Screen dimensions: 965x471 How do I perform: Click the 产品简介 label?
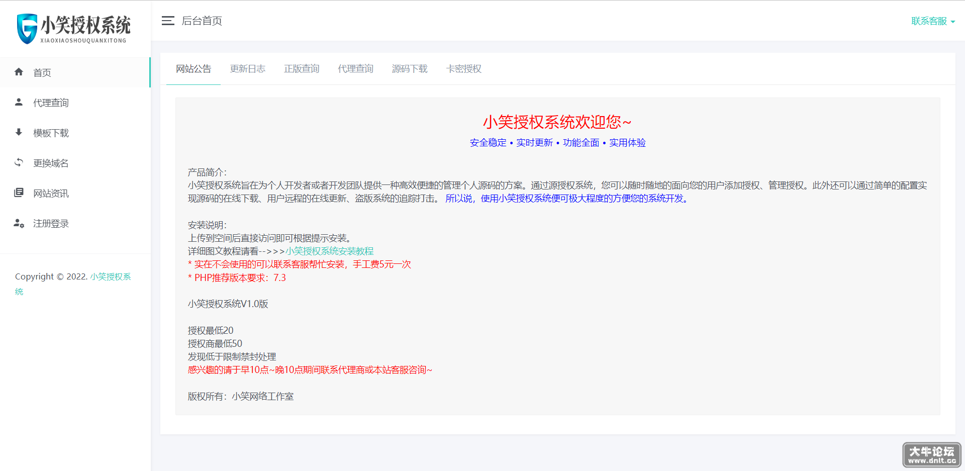tap(207, 172)
